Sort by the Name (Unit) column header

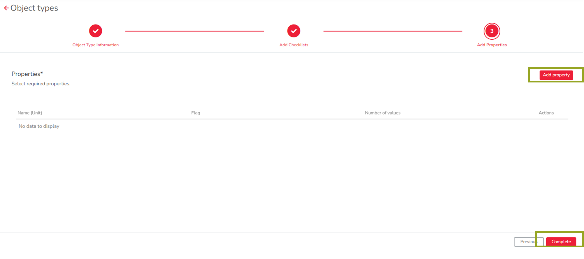point(30,113)
